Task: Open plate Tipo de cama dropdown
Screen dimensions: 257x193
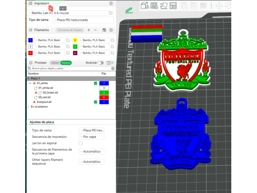Action: tap(92, 130)
